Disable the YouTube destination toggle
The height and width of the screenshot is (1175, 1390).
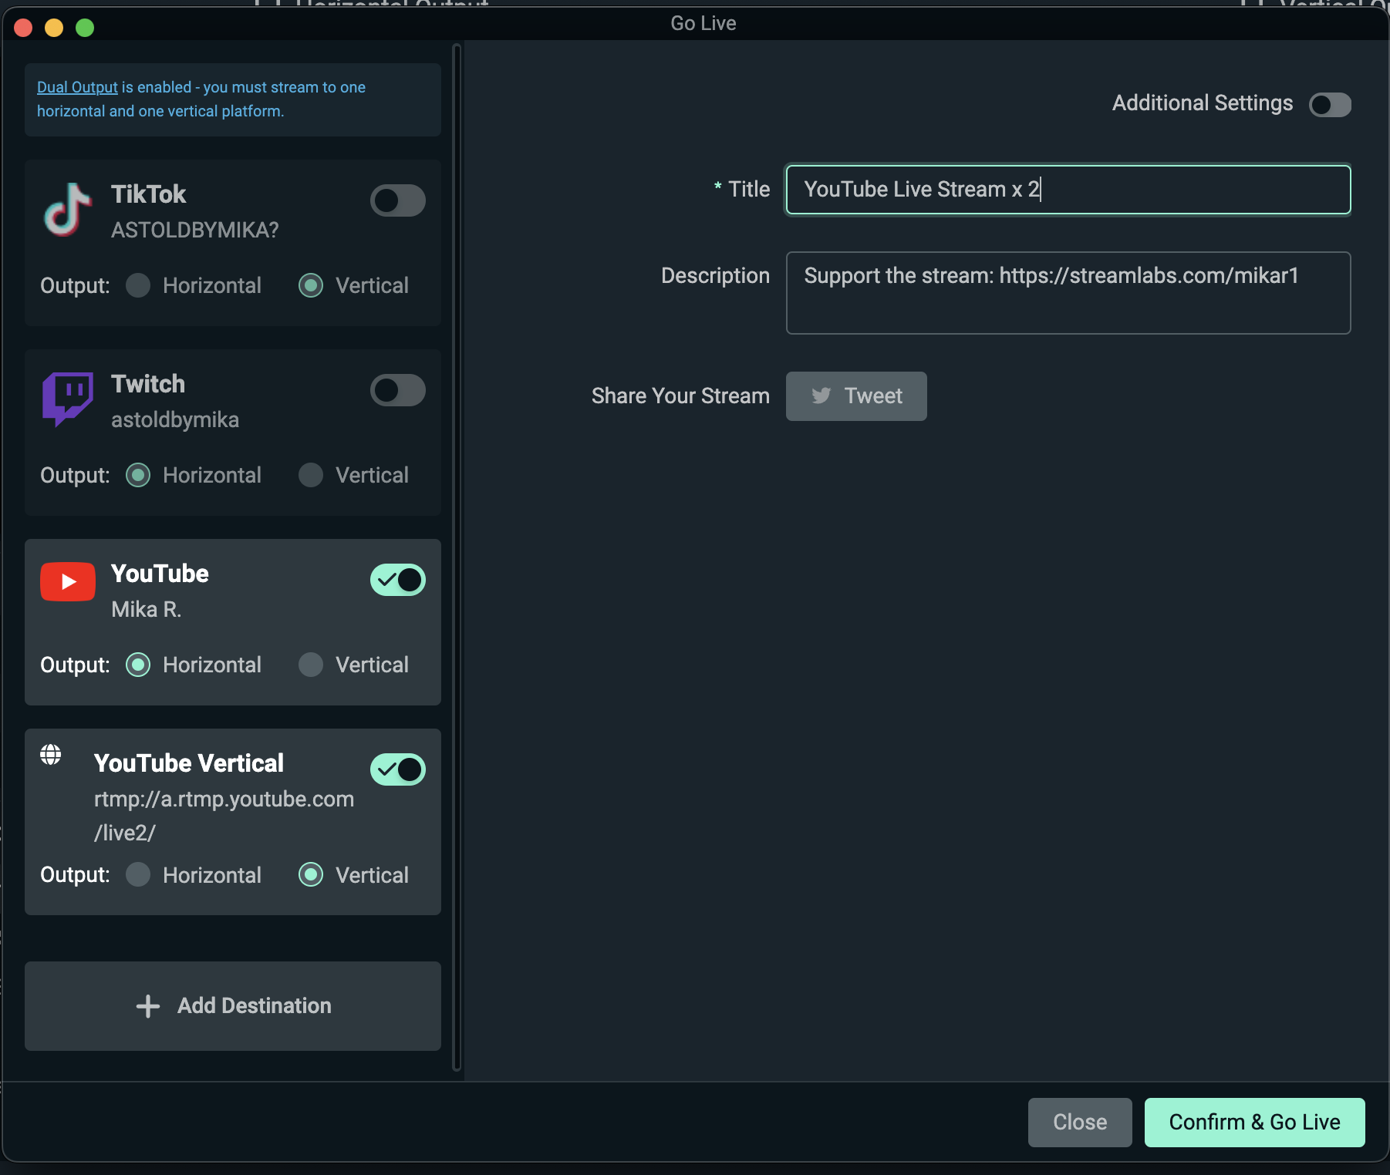[397, 580]
